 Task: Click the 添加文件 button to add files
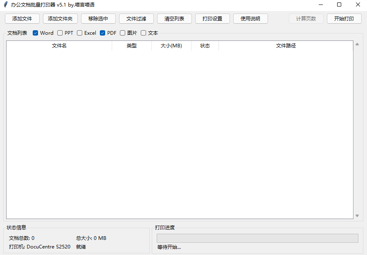[x=22, y=18]
